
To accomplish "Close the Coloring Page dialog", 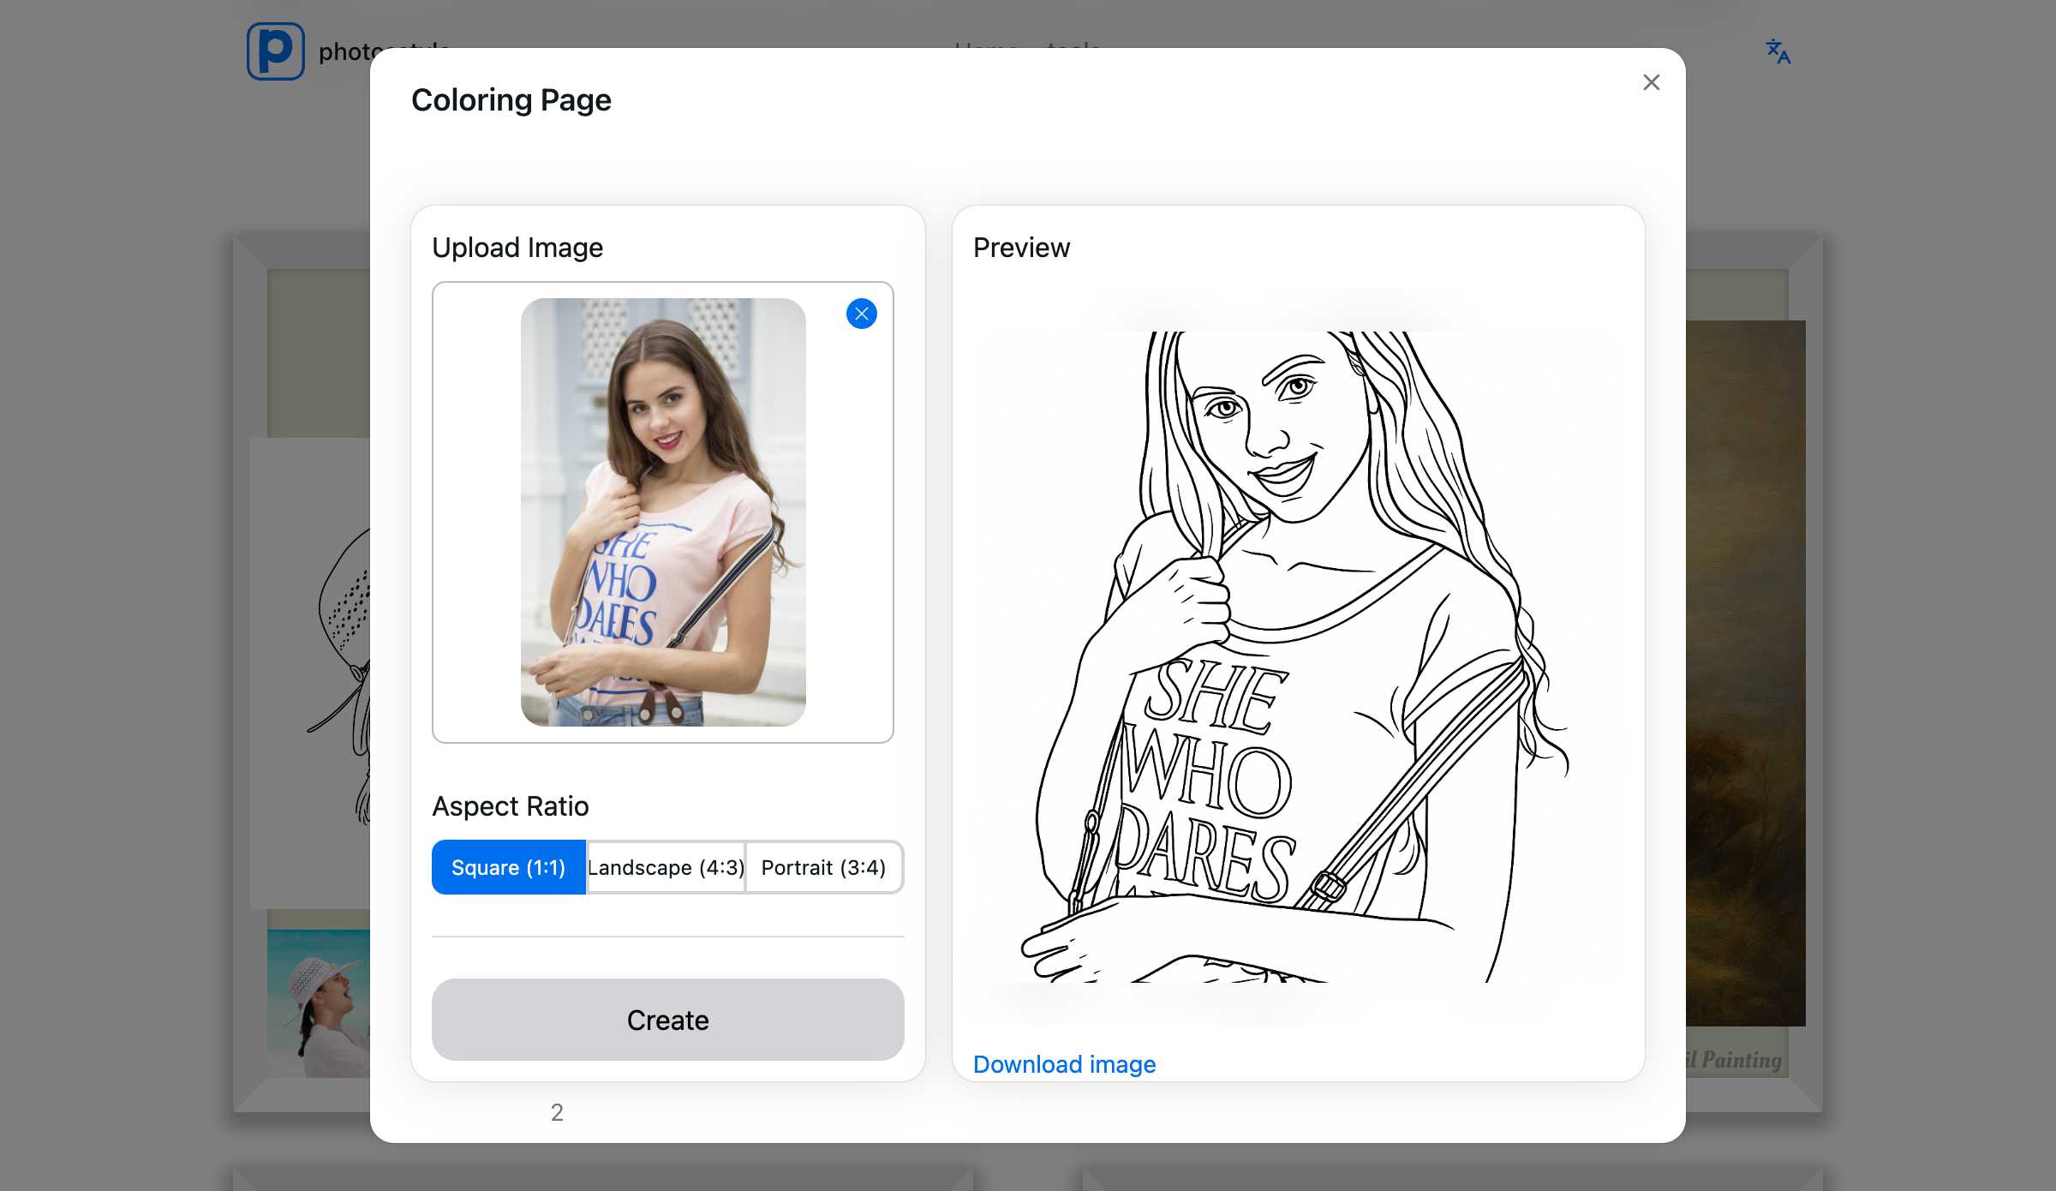I will tap(1651, 82).
